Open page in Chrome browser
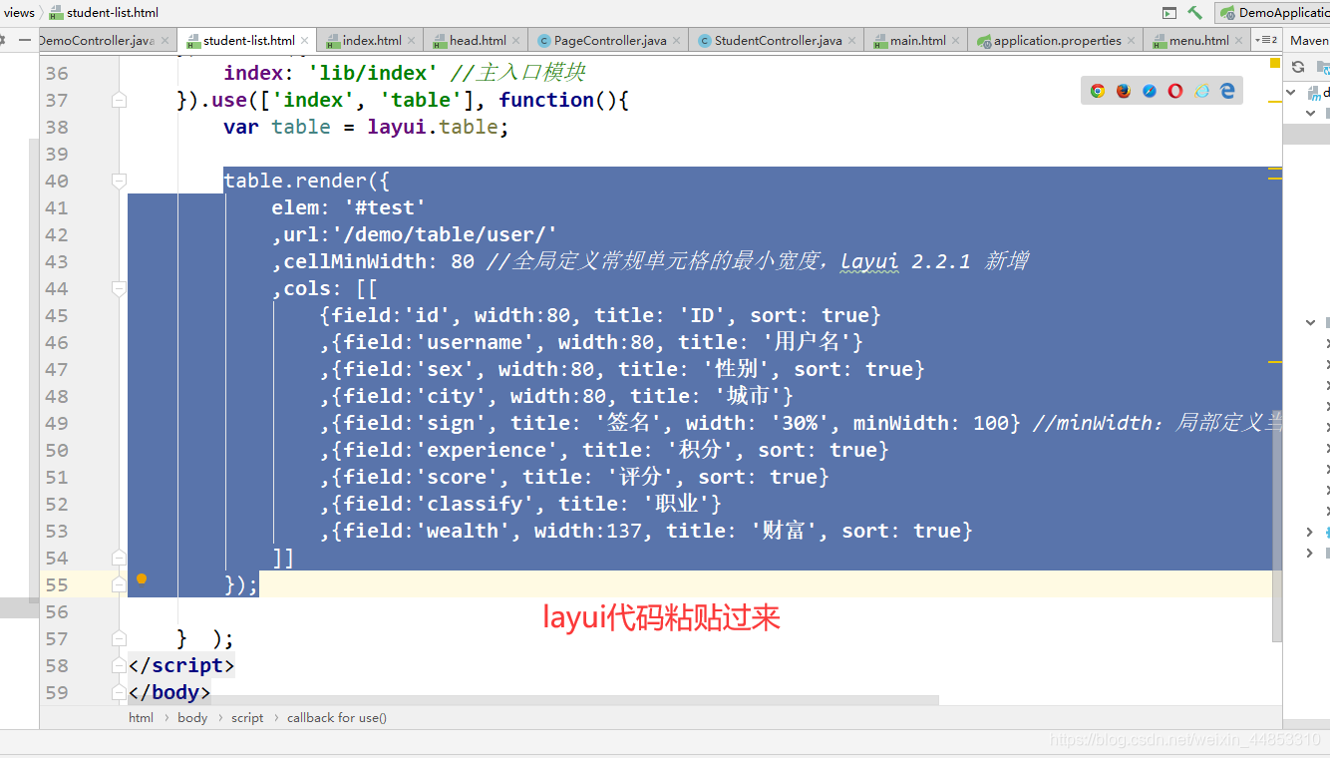Screen dimensions: 1330x758 coord(1098,91)
